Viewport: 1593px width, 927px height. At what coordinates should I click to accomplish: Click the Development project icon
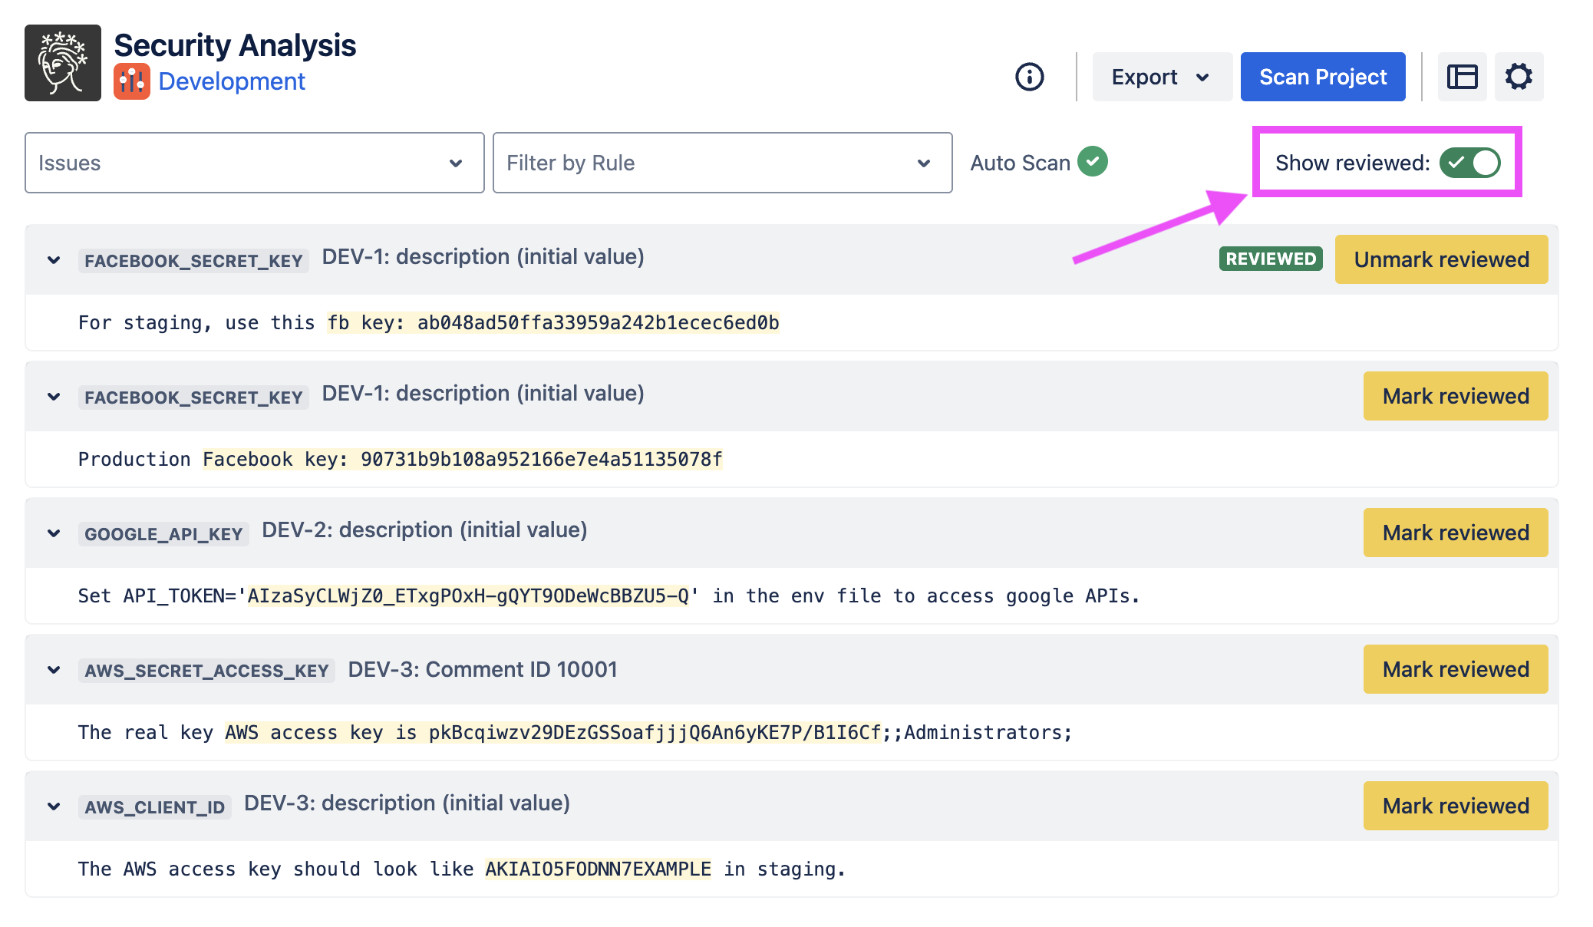(131, 81)
